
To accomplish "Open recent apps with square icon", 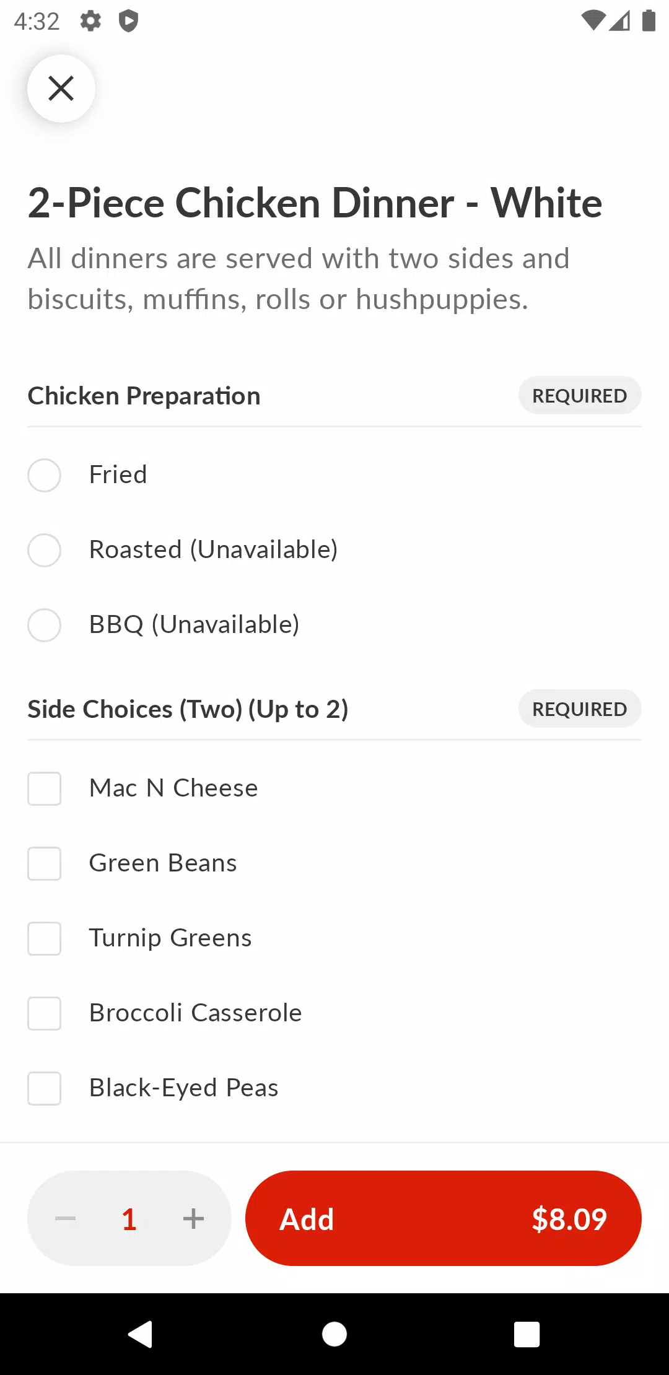I will (527, 1334).
